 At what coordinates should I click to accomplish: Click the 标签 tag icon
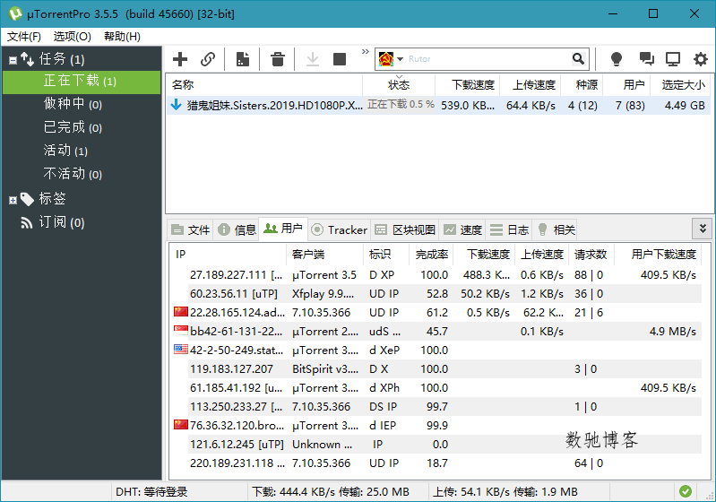pos(27,199)
